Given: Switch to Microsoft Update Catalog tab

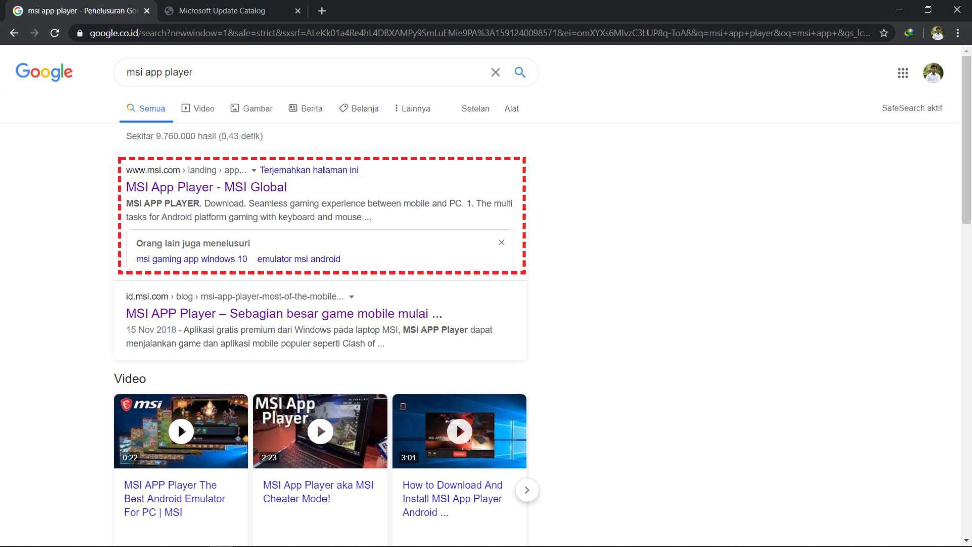Looking at the screenshot, I should (222, 11).
